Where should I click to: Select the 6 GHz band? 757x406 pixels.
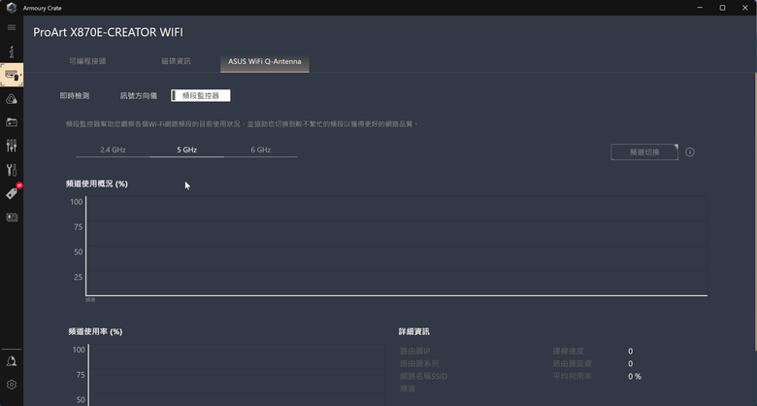[261, 150]
